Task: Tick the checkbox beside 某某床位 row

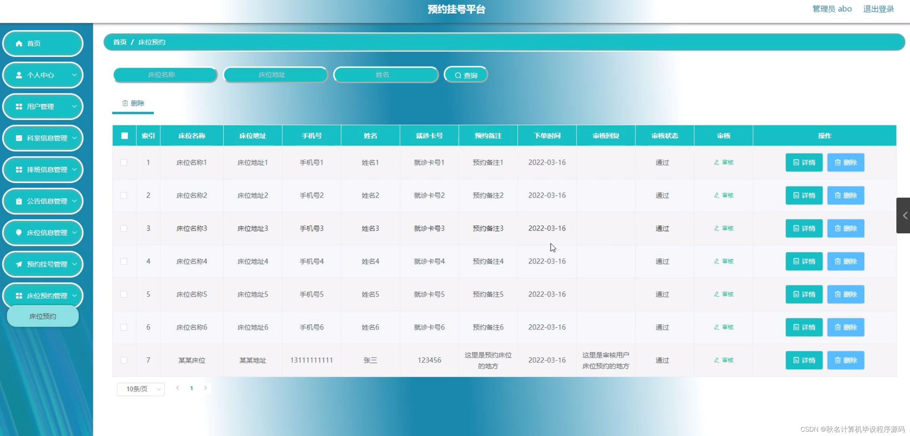Action: click(x=124, y=360)
